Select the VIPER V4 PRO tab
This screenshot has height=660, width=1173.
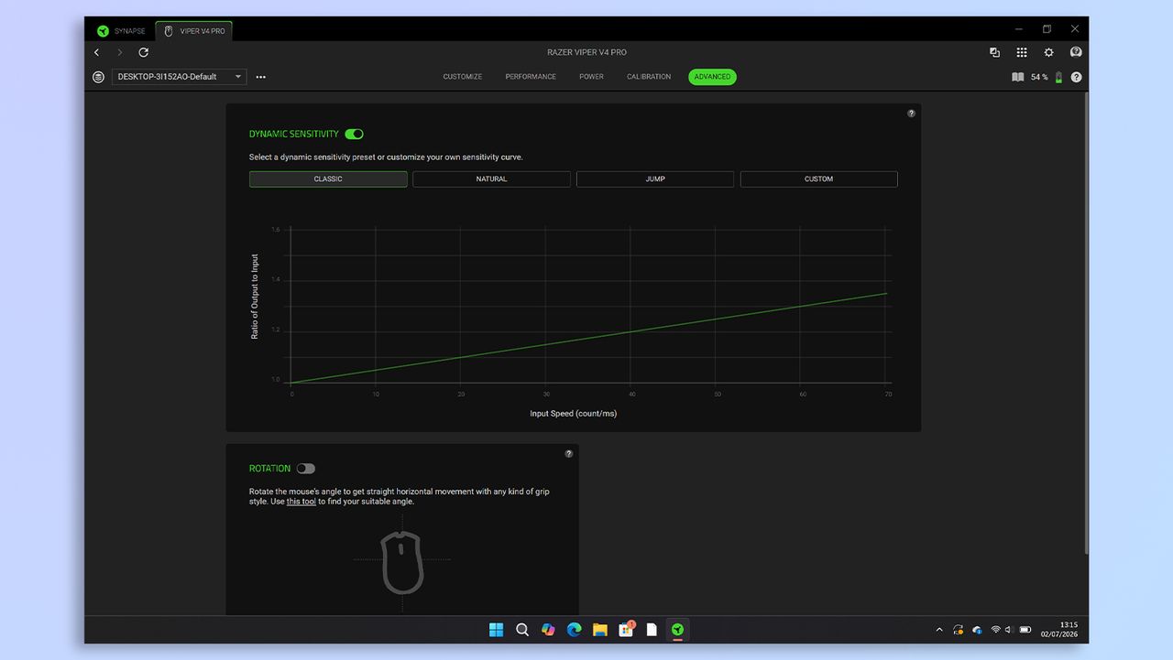(194, 31)
